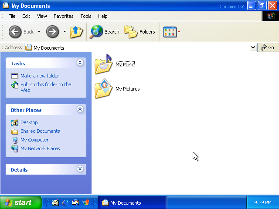Expand the Details panel
The image size is (279, 209).
point(80,169)
